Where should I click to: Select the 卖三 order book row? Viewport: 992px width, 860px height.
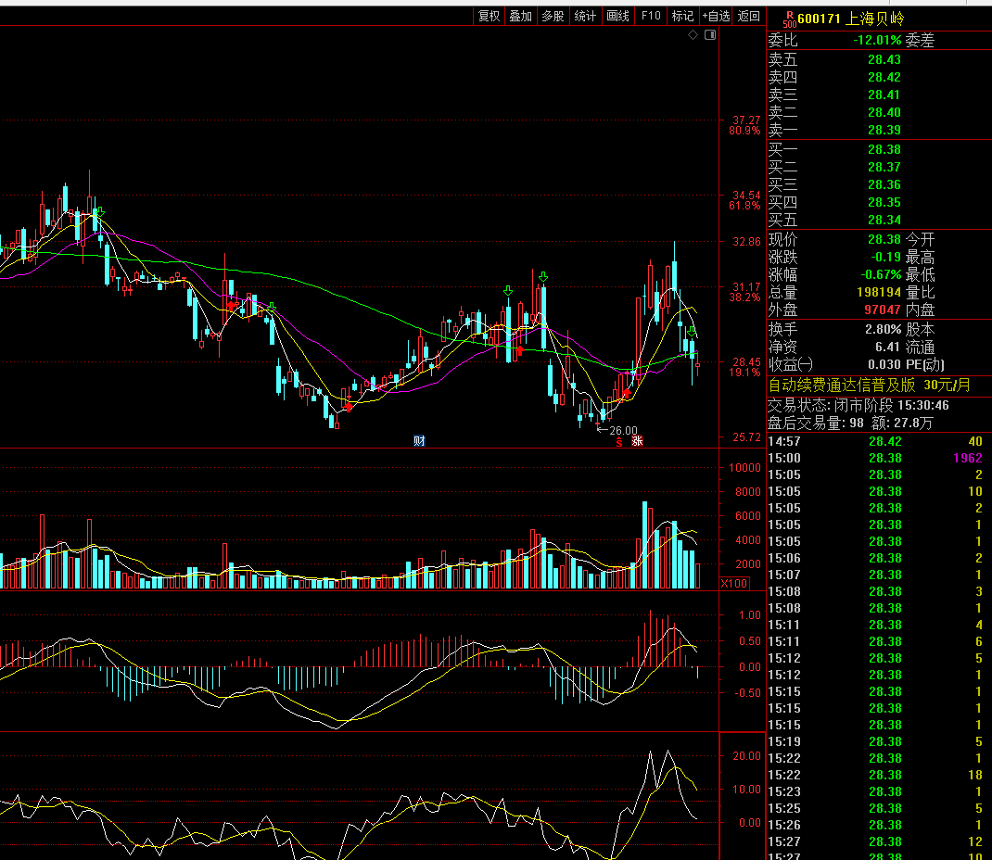coord(879,95)
